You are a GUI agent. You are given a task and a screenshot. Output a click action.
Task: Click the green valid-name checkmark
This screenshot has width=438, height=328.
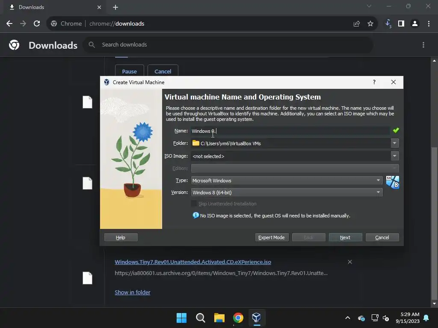tap(396, 130)
